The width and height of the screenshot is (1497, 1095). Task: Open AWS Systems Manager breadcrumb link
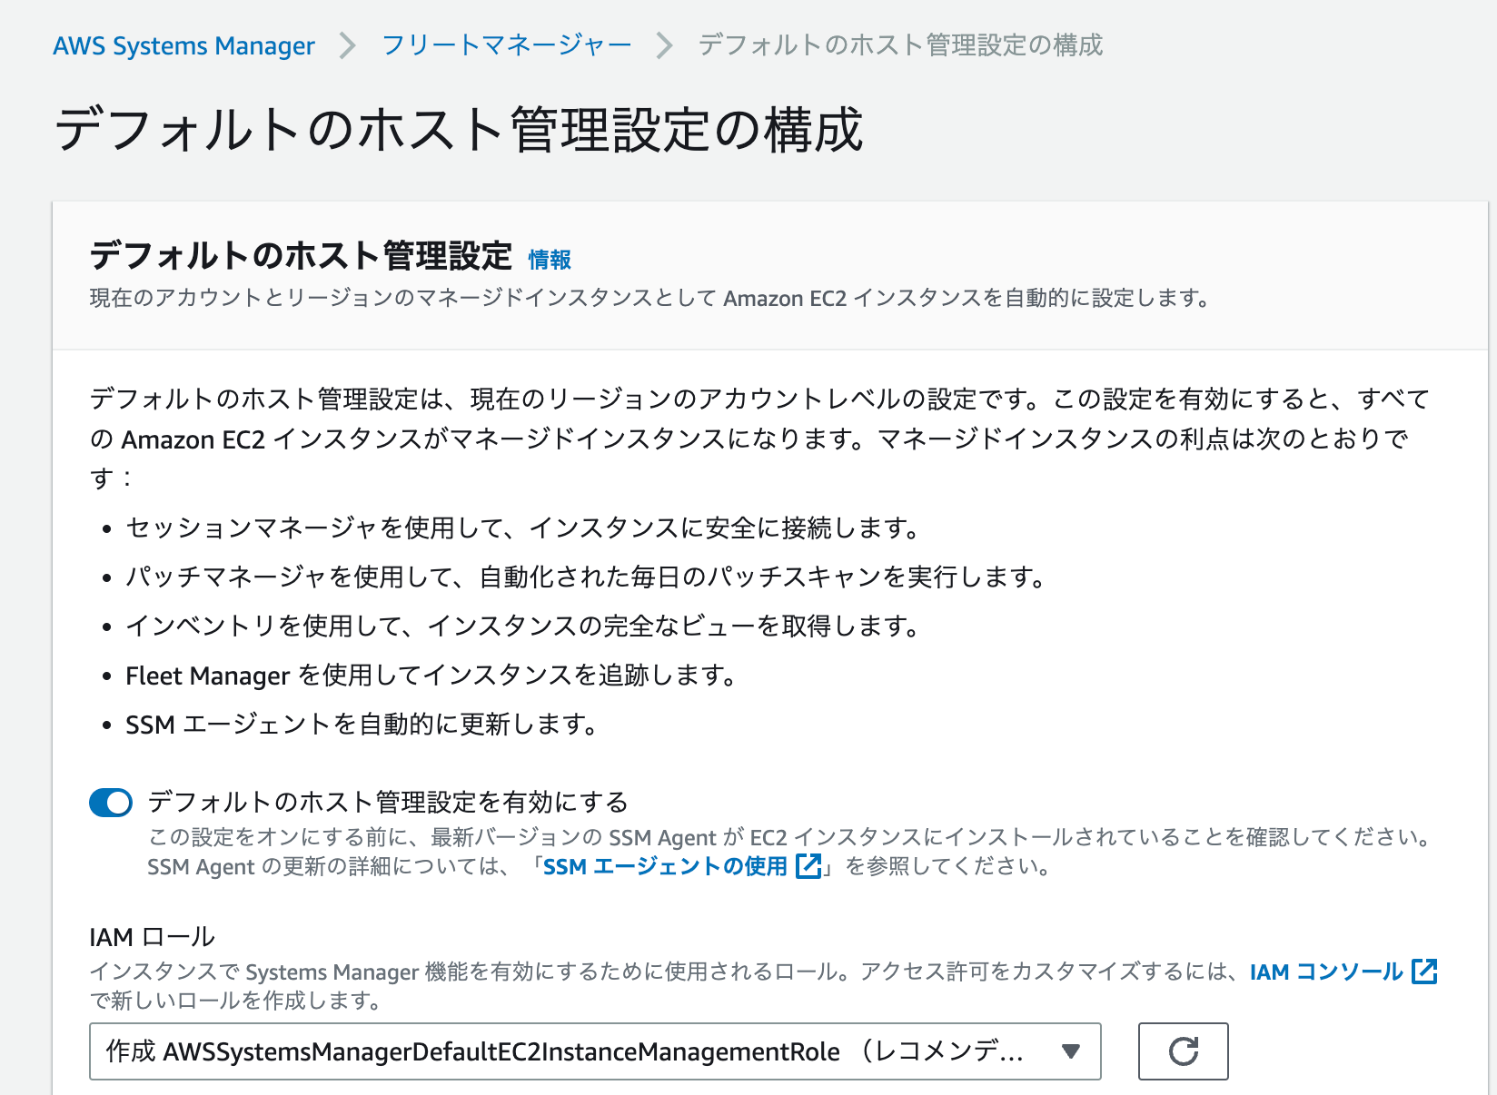[x=183, y=45]
